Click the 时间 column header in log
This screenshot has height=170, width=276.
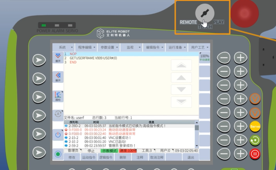click(96, 122)
